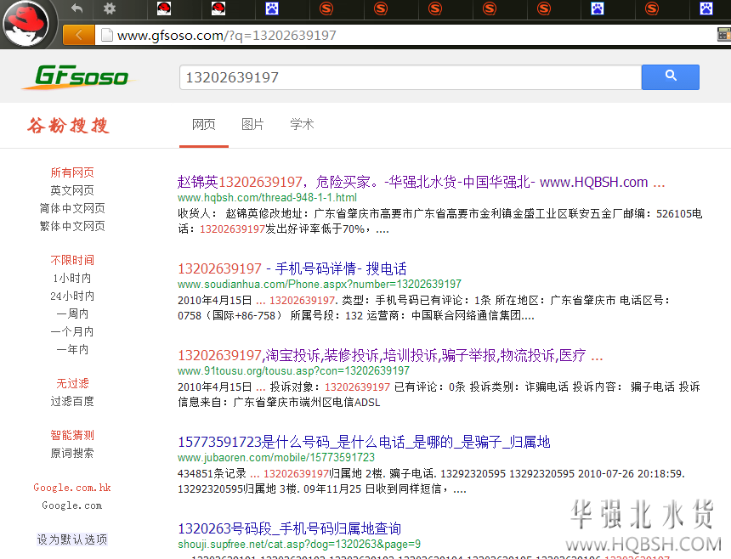This screenshot has height=559, width=731.
Task: Click the snippet text 信息来自：广东省肇庆市端州区电信ADSL
Action: [279, 402]
